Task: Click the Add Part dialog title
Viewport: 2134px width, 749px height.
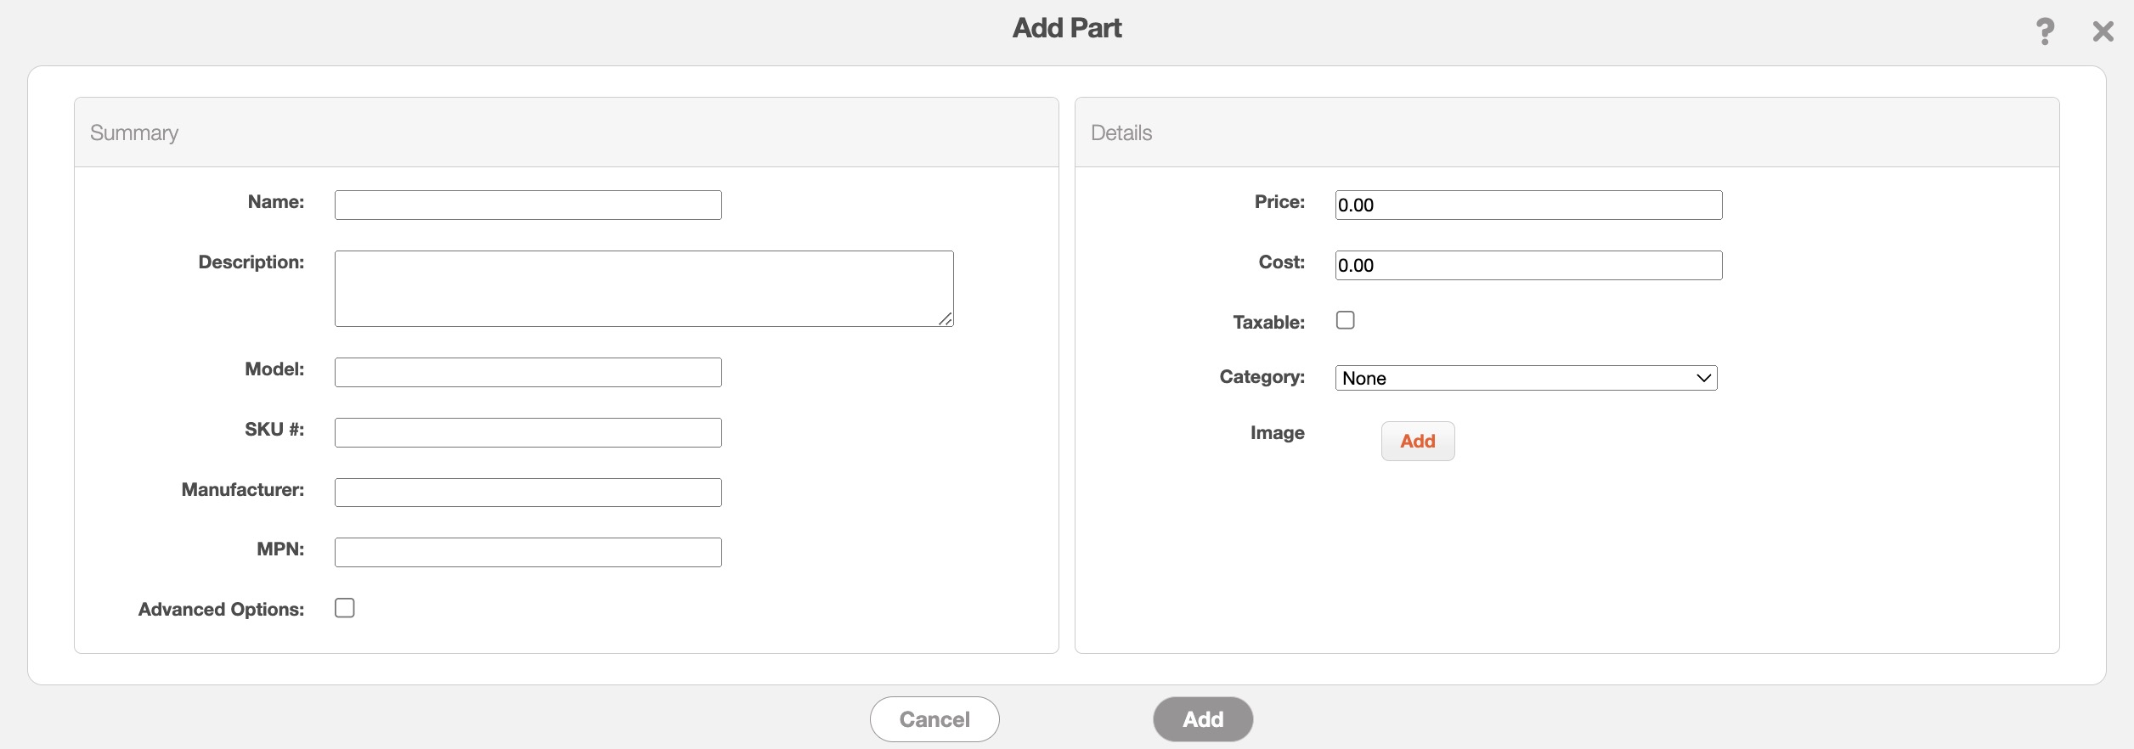Action: coord(1066,28)
